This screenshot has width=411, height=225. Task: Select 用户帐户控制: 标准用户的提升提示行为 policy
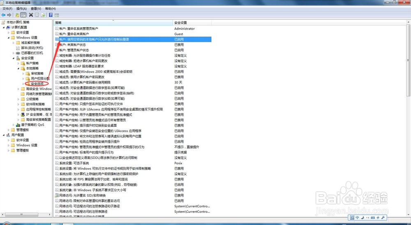[x=133, y=152]
